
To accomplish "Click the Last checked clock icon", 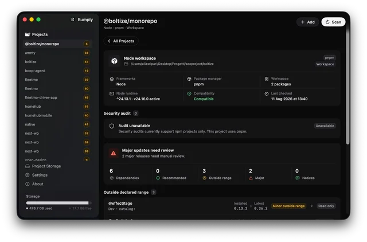I will 266,93.
